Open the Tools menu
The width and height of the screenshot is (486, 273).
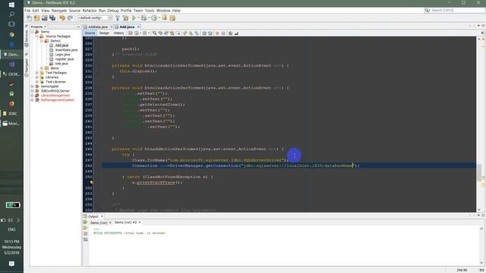[x=150, y=11]
